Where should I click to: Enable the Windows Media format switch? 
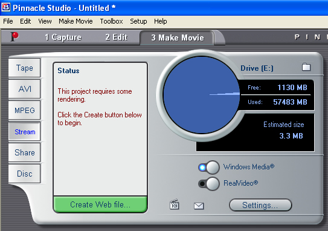pyautogui.click(x=209, y=167)
